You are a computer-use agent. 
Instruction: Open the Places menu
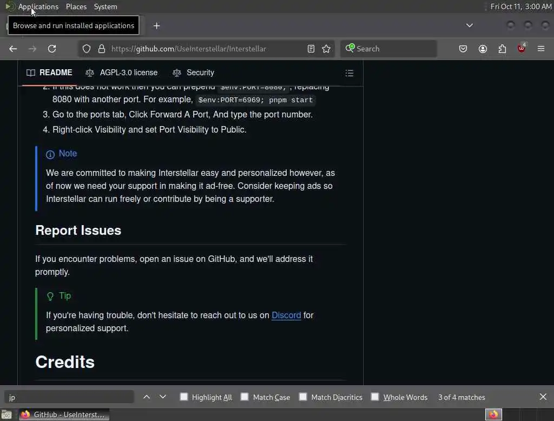[76, 6]
